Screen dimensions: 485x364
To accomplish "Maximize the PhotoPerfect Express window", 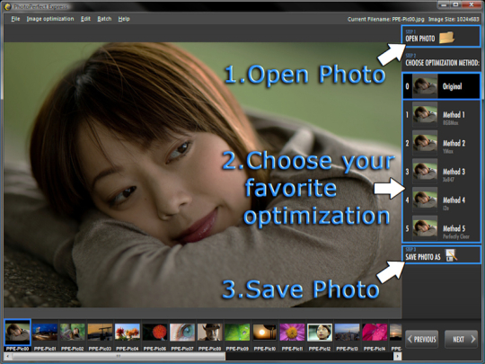I will [455, 4].
